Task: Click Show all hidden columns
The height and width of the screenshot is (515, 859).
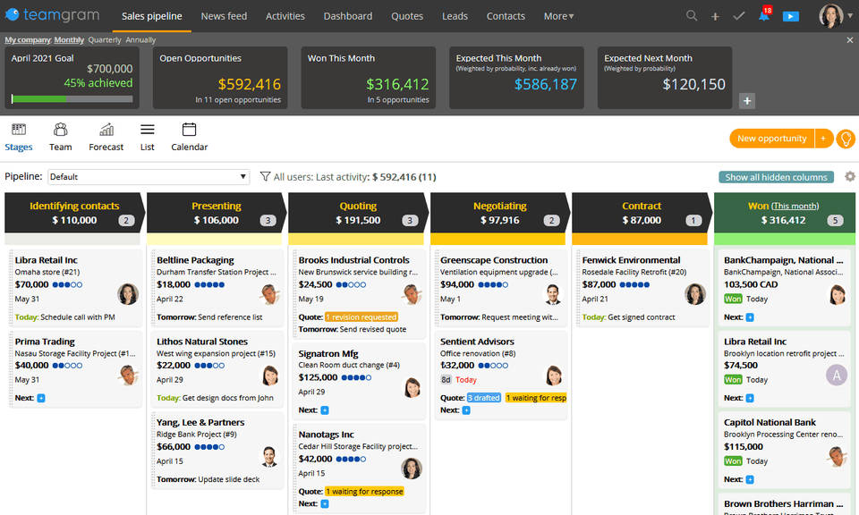Action: 777,177
